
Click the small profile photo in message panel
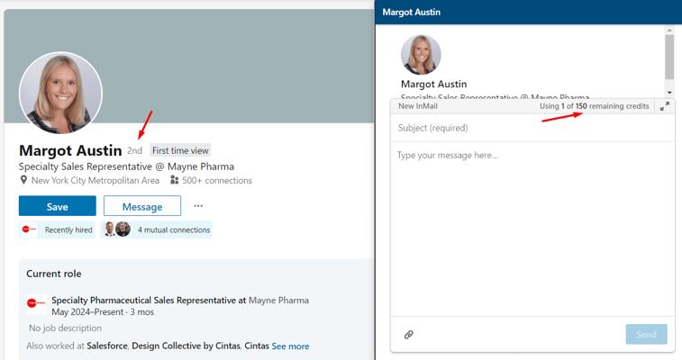click(x=421, y=55)
